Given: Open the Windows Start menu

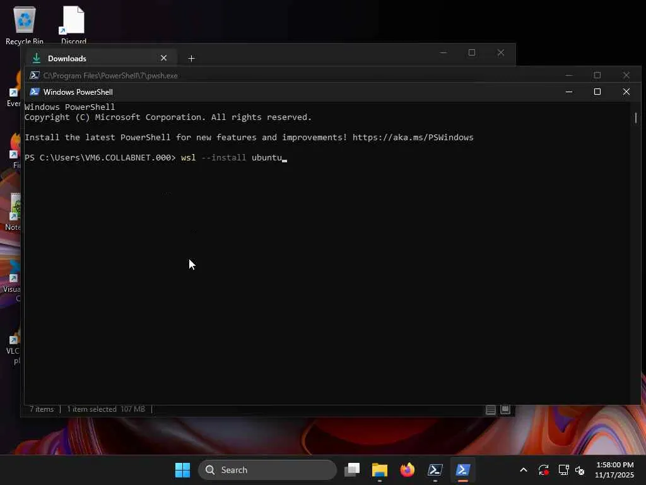Looking at the screenshot, I should click(x=182, y=470).
